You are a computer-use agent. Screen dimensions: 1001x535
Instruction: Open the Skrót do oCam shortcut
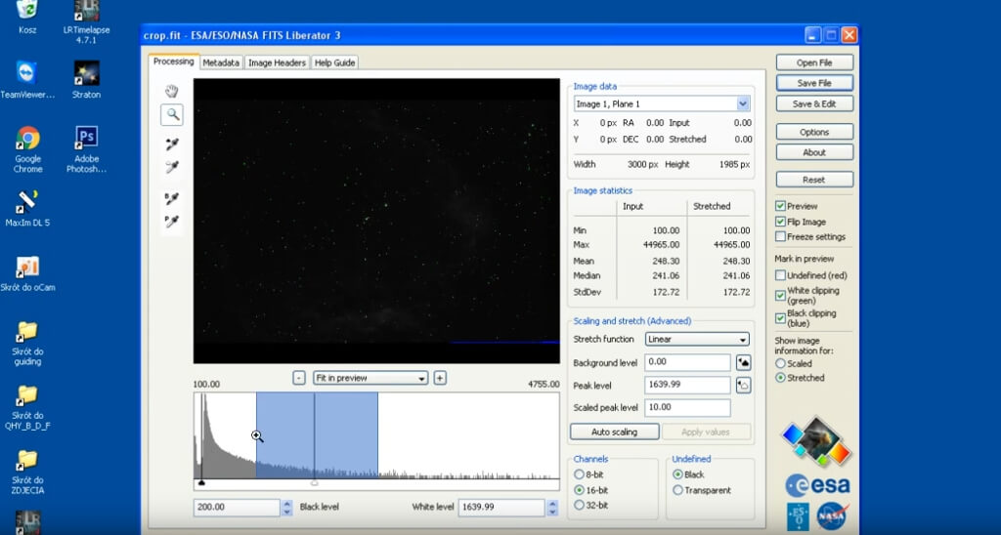click(x=27, y=273)
